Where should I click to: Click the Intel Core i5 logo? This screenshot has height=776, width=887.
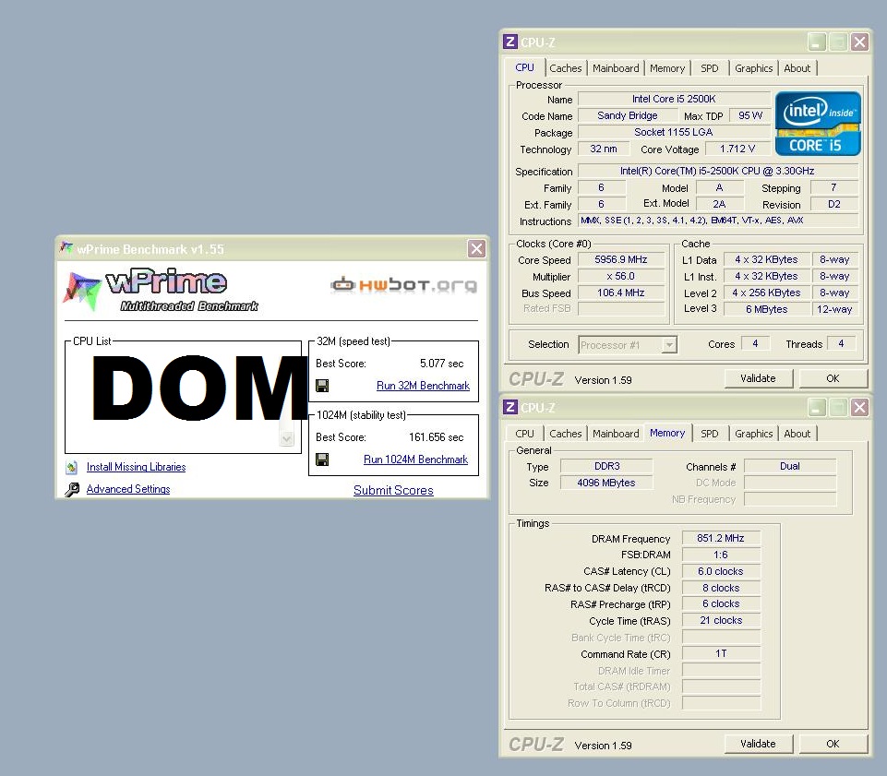818,123
